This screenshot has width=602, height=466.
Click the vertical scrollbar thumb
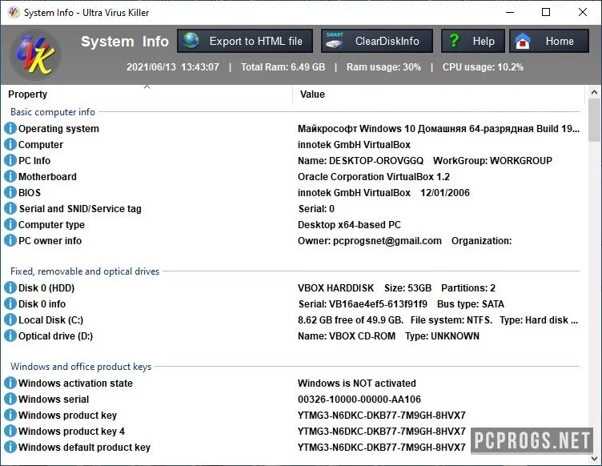(x=594, y=120)
